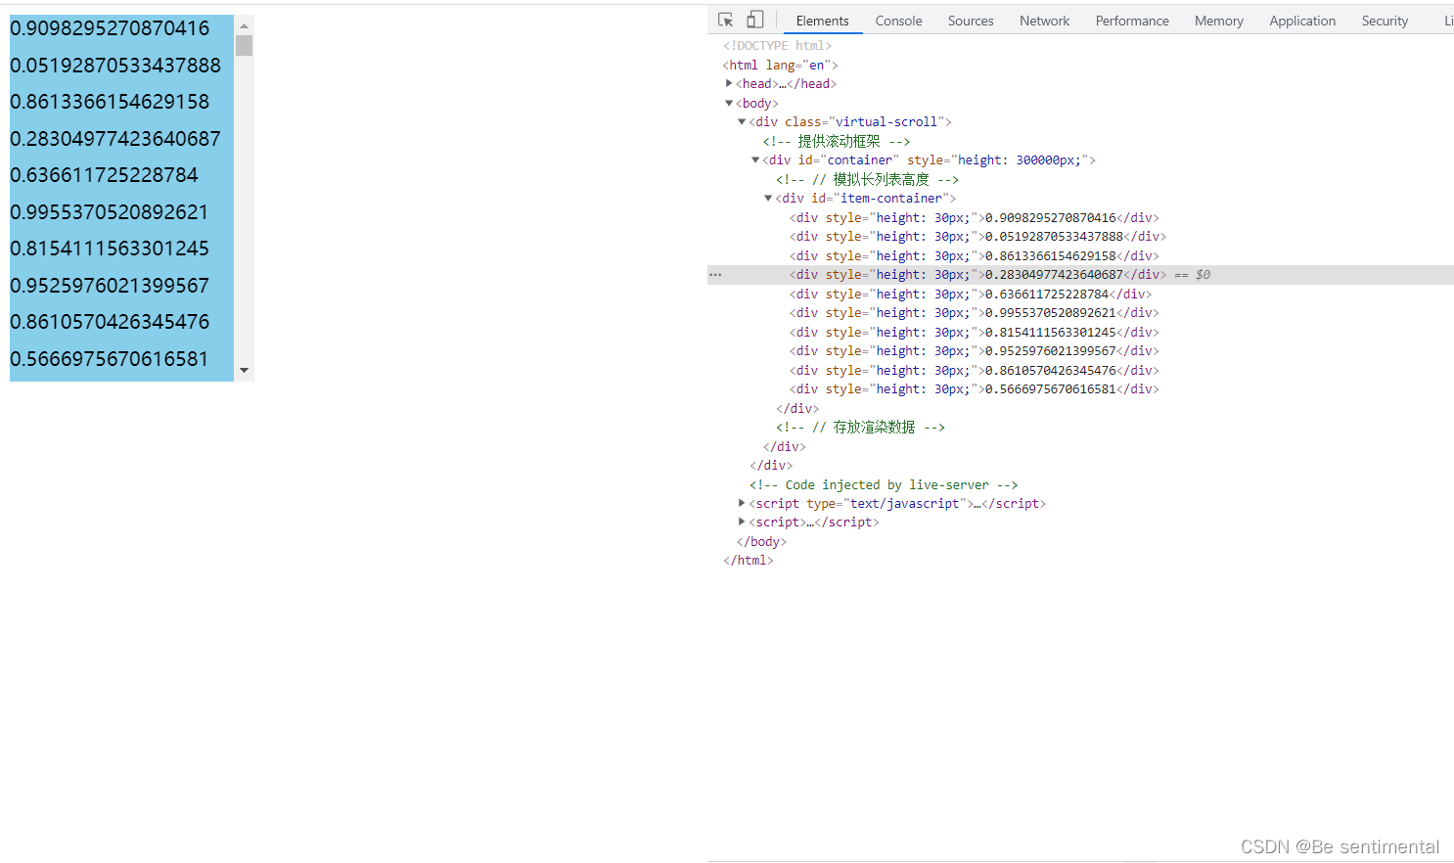Open the Elements tab
The width and height of the screenshot is (1454, 863).
[x=822, y=21]
